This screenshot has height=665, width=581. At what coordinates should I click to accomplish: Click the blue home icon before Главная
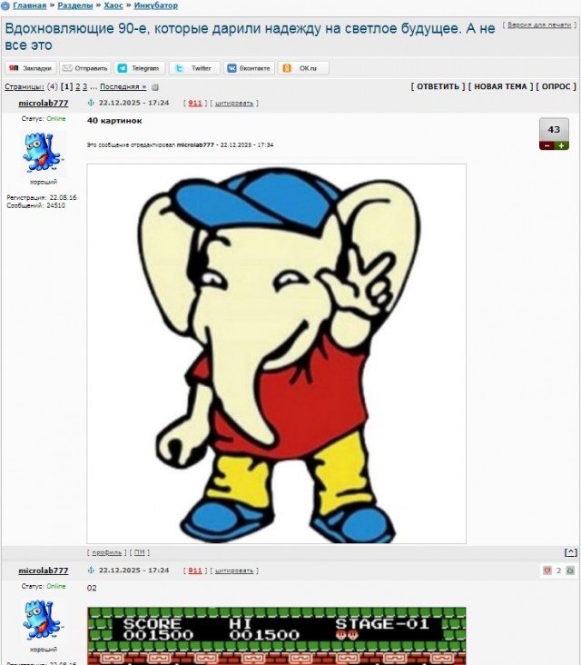click(5, 6)
